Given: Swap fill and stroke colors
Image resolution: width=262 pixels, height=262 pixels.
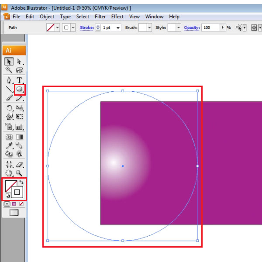Looking at the screenshot, I should pyautogui.click(x=21, y=182).
